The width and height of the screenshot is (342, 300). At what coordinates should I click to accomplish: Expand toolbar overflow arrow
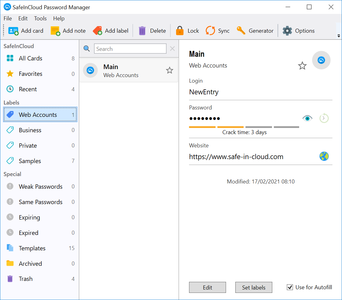339,36
